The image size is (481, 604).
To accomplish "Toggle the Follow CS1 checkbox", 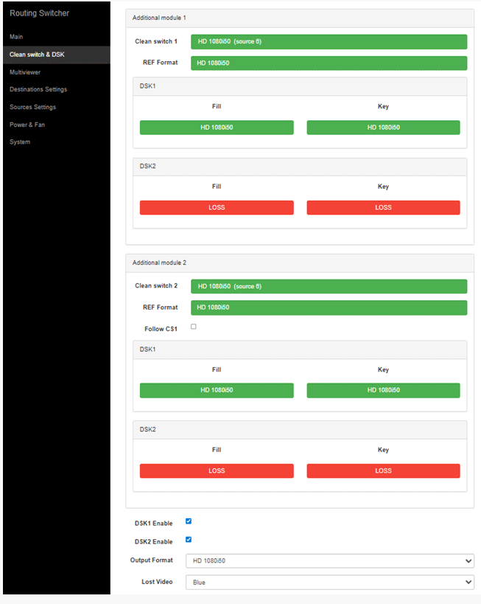I will (x=194, y=327).
